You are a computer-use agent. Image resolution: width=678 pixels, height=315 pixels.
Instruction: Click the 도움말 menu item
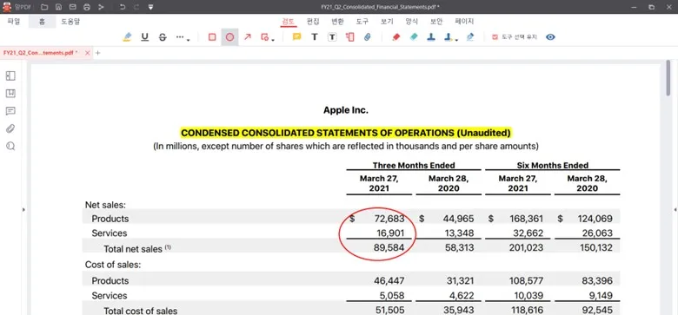[70, 22]
